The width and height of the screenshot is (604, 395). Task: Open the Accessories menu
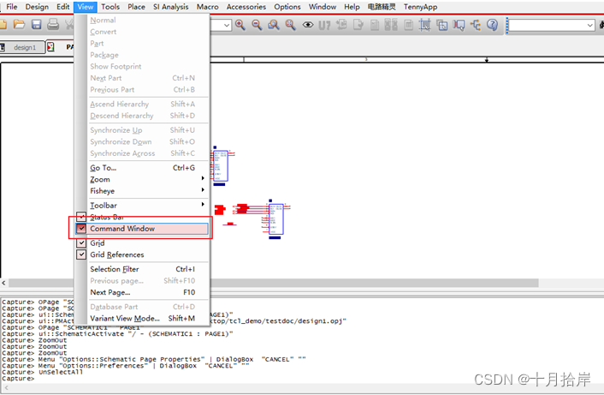(x=246, y=7)
